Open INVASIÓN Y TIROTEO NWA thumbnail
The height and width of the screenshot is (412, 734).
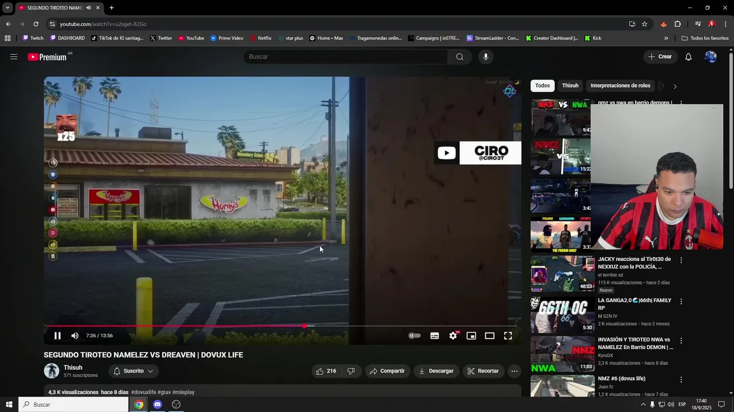click(563, 354)
